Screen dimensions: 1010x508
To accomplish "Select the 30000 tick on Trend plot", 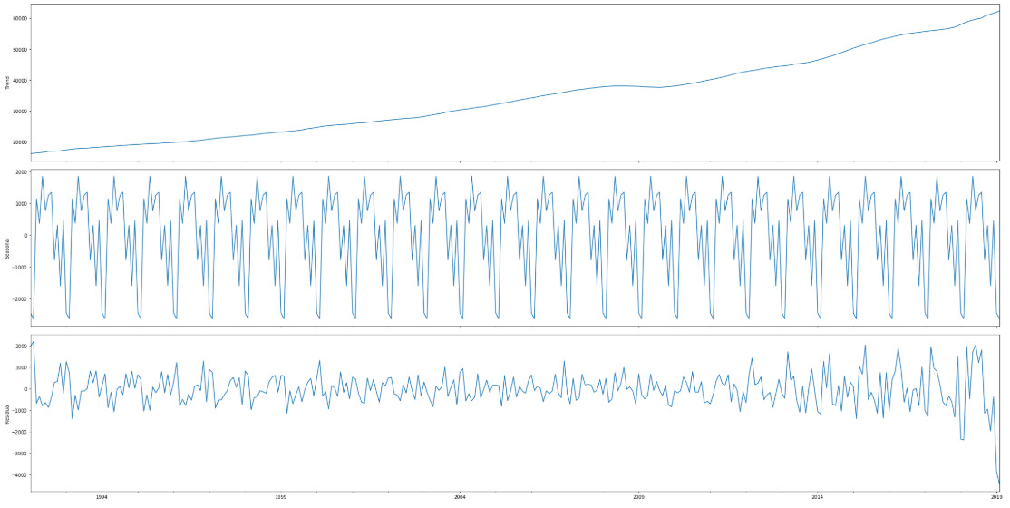I will pos(20,111).
